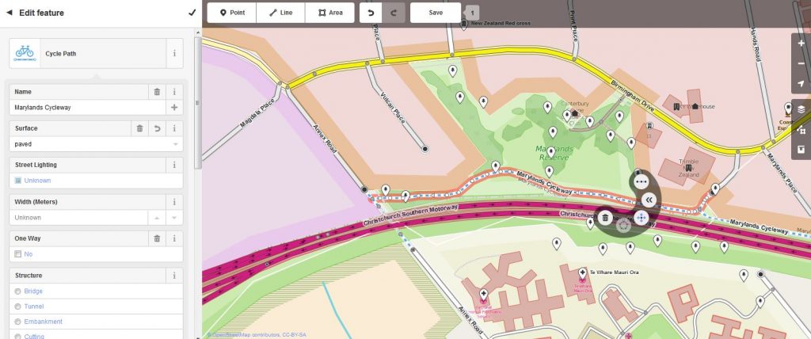This screenshot has height=339, width=811.
Task: Zoom out of the map
Action: pyautogui.click(x=801, y=63)
